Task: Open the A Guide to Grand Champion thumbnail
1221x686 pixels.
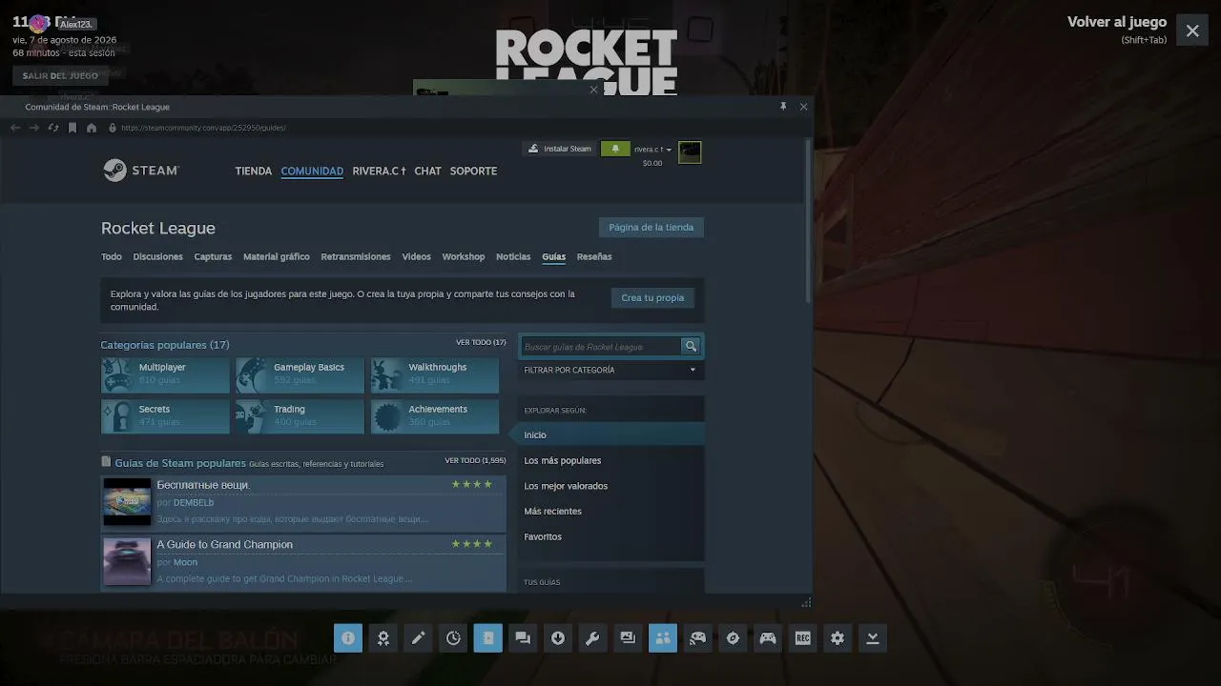Action: coord(127,562)
